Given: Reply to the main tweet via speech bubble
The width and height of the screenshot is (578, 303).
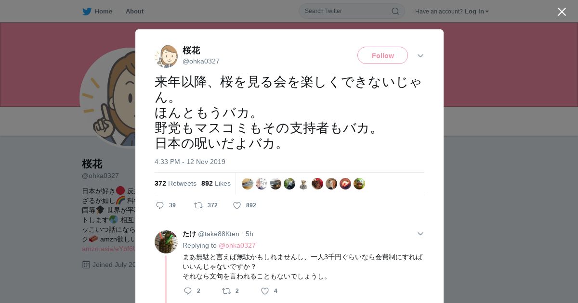Looking at the screenshot, I should [x=160, y=205].
